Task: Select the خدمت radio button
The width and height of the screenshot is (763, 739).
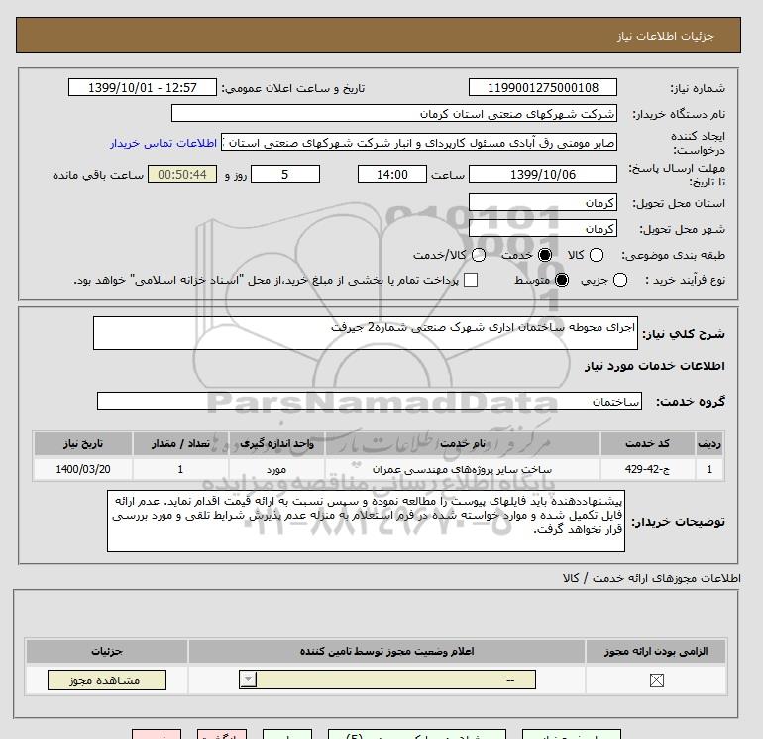Action: tap(545, 255)
